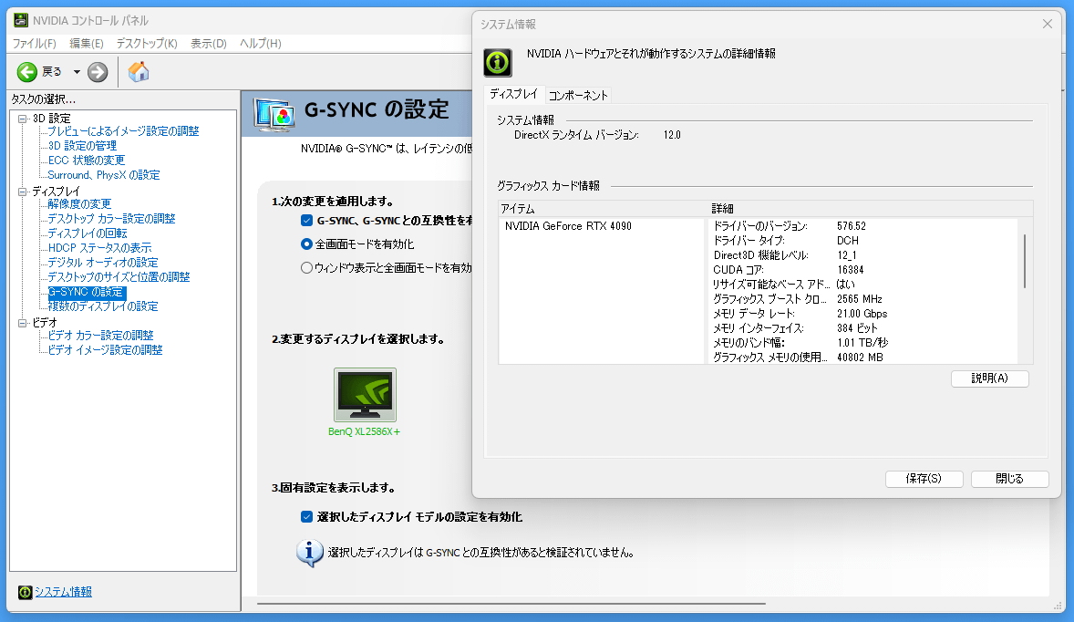
Task: Select G-SYNC の設定 in the task tree
Action: 87,292
